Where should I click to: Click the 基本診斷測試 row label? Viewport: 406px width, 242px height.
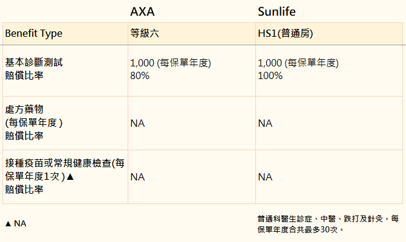point(34,62)
